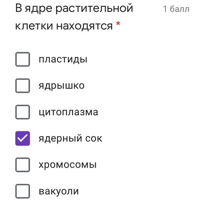
Task: Uncheck the purple ядерный сок checkbox
Action: (23, 138)
